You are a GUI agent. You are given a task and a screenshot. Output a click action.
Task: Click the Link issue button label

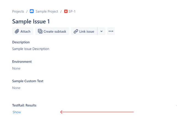pos(87,32)
